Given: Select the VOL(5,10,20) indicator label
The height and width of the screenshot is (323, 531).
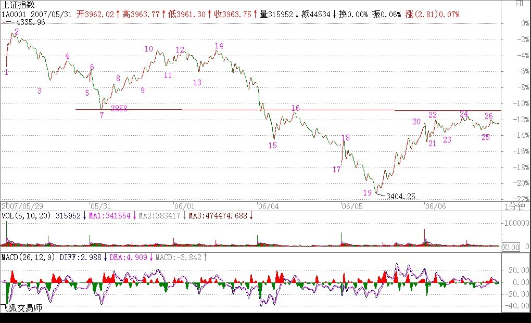Looking at the screenshot, I should [26, 215].
